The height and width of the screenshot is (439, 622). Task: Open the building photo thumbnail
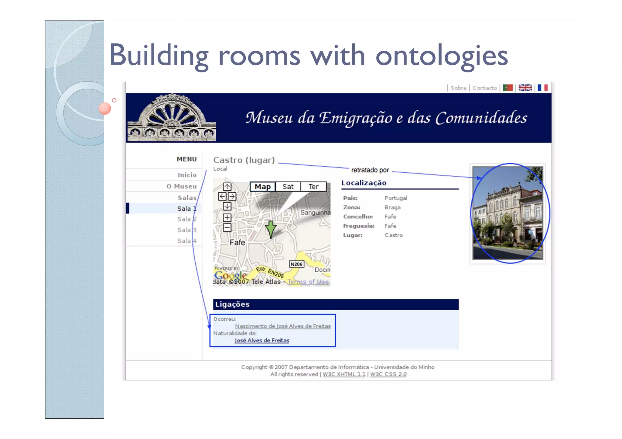(x=508, y=213)
